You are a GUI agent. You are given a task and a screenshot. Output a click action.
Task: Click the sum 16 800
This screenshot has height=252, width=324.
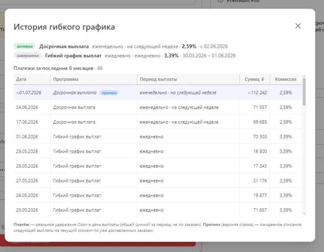tap(260, 151)
